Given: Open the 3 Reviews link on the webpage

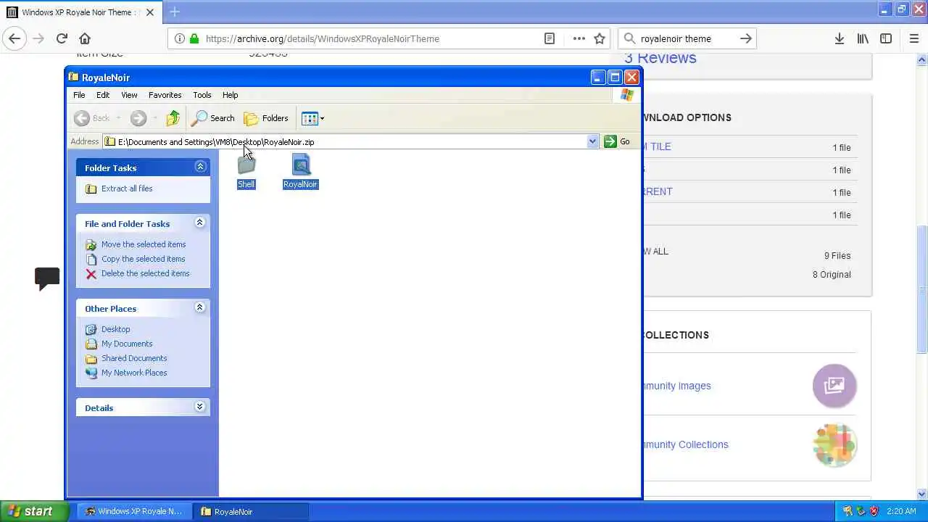Looking at the screenshot, I should point(660,58).
